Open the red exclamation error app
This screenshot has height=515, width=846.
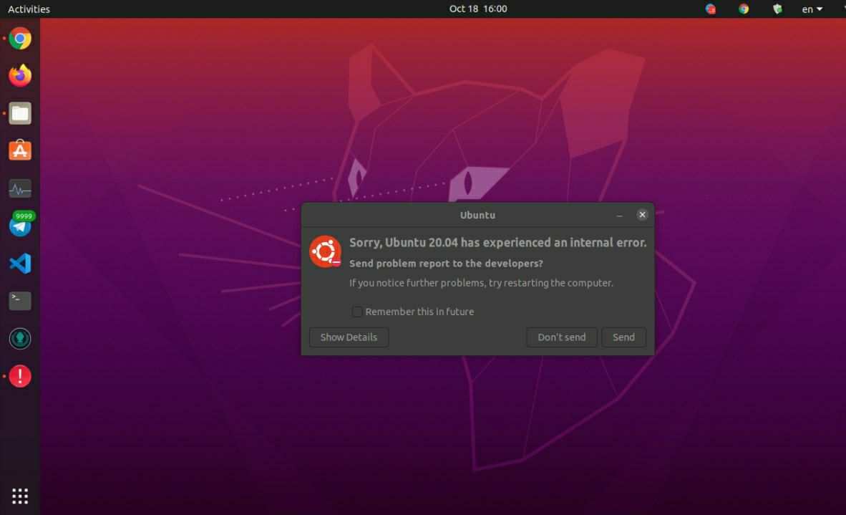(20, 376)
